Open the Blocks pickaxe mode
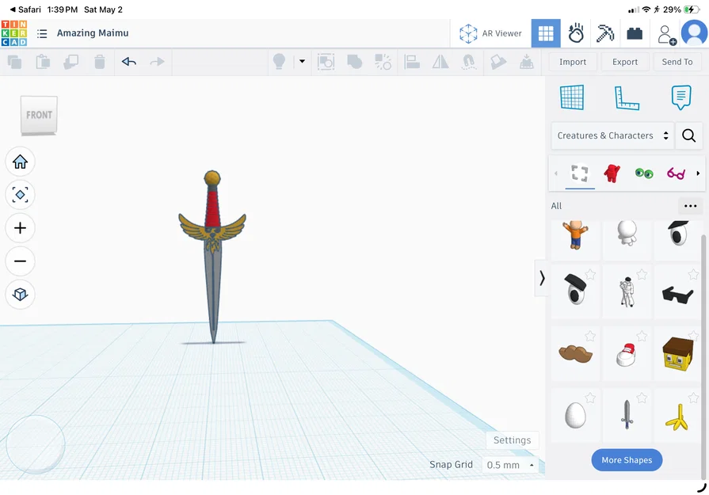Viewport: 709px width, 495px height. point(605,33)
